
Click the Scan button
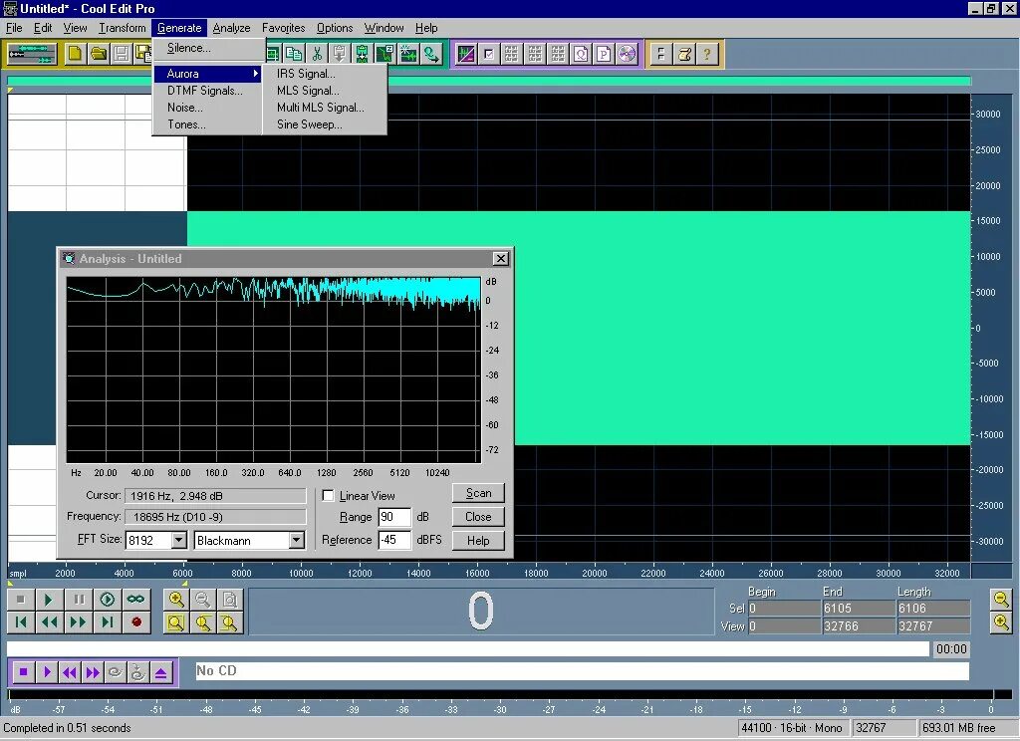pos(478,493)
